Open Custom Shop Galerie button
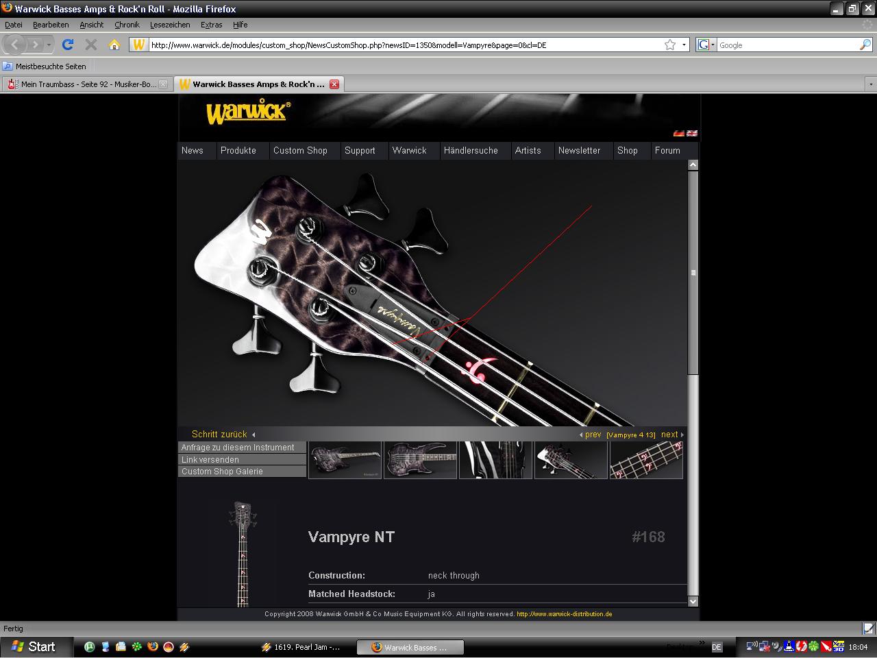 click(242, 472)
